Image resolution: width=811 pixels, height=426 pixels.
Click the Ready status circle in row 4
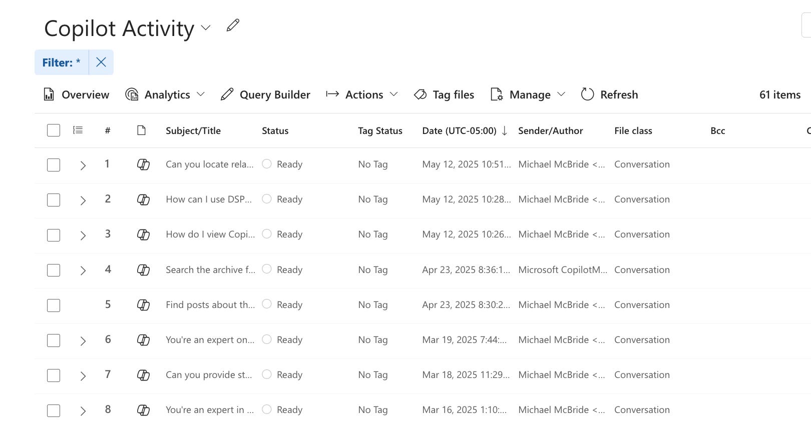(x=267, y=268)
